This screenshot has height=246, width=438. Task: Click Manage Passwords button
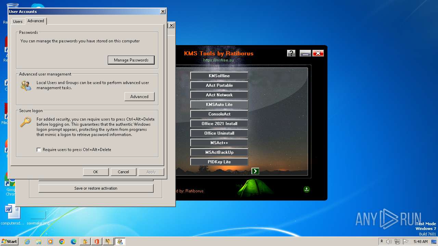click(131, 60)
